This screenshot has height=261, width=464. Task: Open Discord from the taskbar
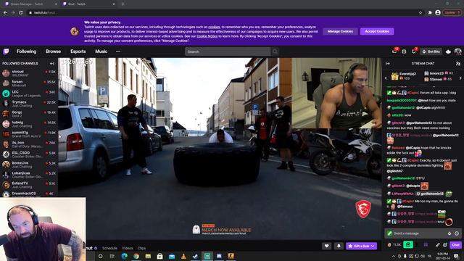219,256
